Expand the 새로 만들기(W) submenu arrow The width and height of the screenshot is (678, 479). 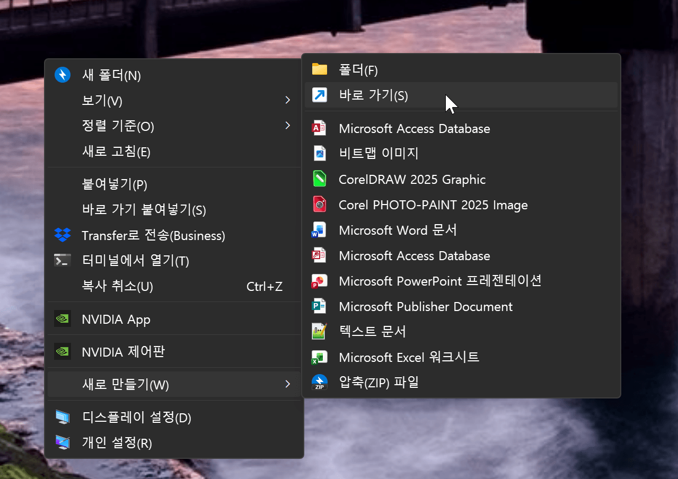pos(287,384)
